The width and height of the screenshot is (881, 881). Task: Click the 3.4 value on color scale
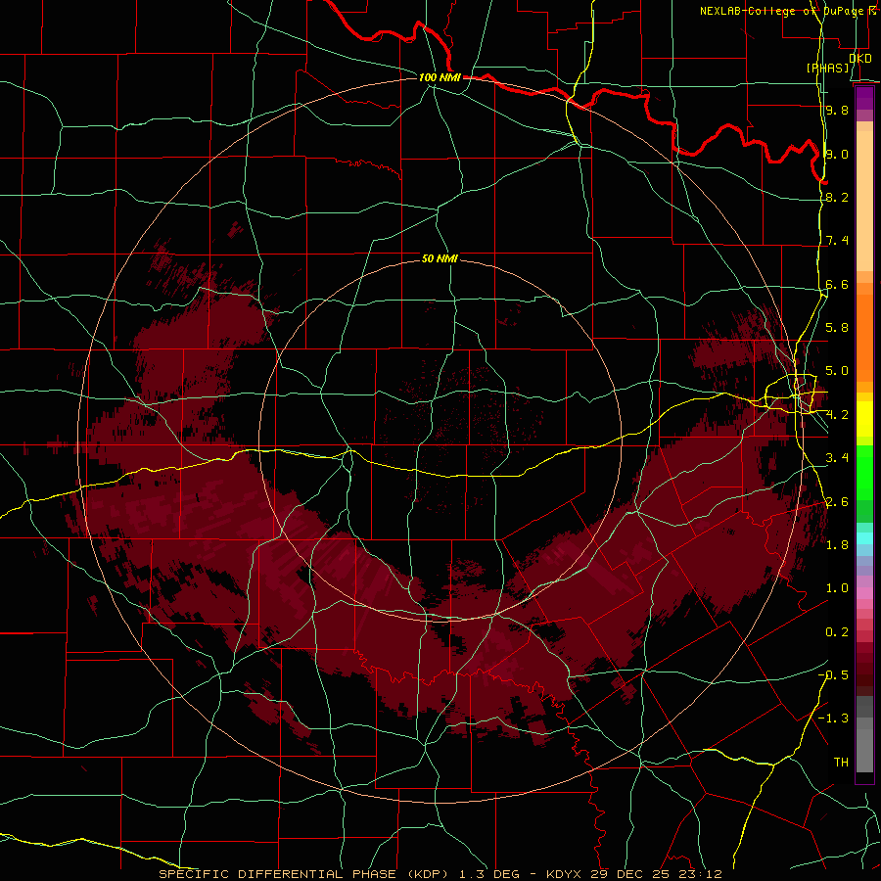pyautogui.click(x=837, y=458)
